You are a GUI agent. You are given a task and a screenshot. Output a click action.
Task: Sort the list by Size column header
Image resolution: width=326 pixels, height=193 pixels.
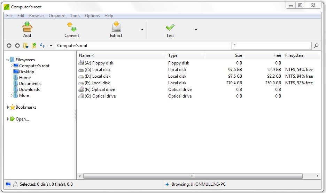tap(224, 55)
